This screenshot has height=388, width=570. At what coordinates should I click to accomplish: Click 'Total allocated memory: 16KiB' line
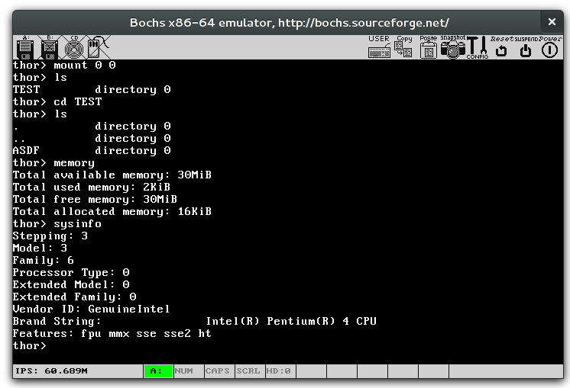(x=112, y=211)
